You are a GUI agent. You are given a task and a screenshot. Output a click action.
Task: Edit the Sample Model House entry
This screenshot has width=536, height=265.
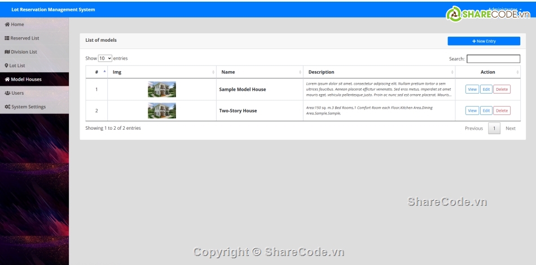click(x=486, y=89)
